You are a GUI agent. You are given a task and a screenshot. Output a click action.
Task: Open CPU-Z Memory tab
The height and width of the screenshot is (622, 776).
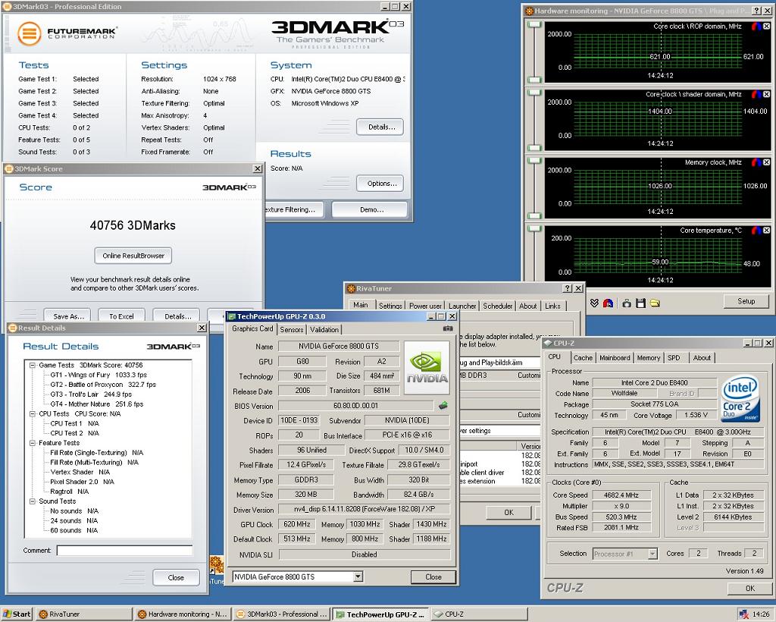[649, 357]
